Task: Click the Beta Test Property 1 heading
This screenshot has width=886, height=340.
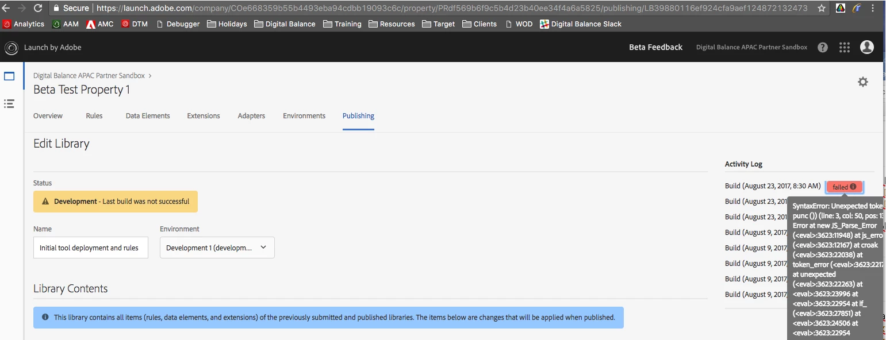Action: [x=82, y=90]
